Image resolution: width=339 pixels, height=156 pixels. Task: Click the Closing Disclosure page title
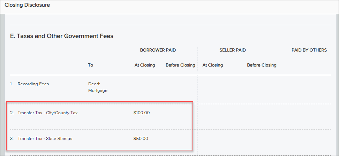[x=27, y=5]
